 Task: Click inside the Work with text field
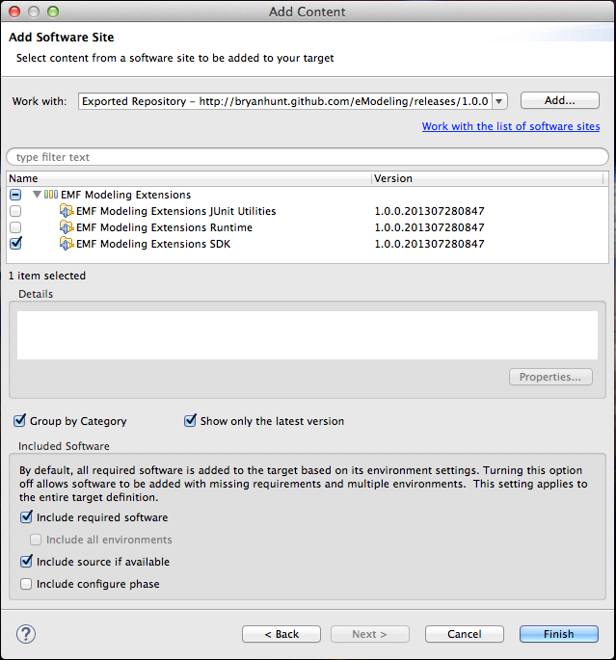point(285,101)
